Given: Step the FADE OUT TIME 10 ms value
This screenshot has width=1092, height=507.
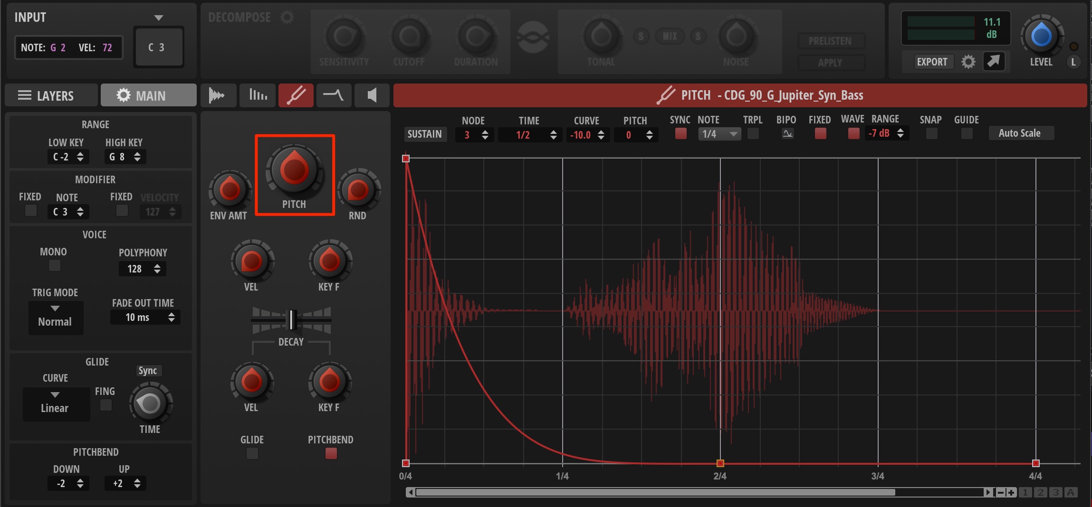Looking at the screenshot, I should click(171, 317).
